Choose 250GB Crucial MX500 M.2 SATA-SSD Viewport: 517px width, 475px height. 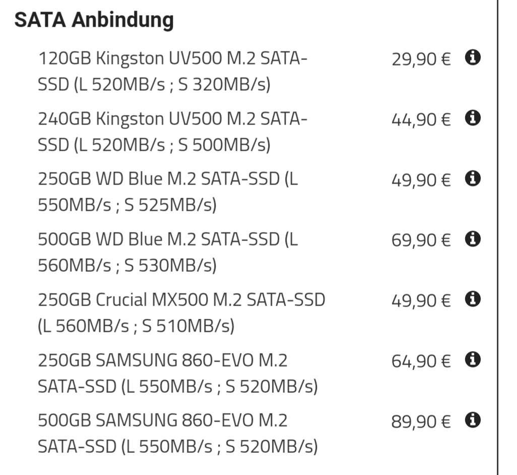181,313
